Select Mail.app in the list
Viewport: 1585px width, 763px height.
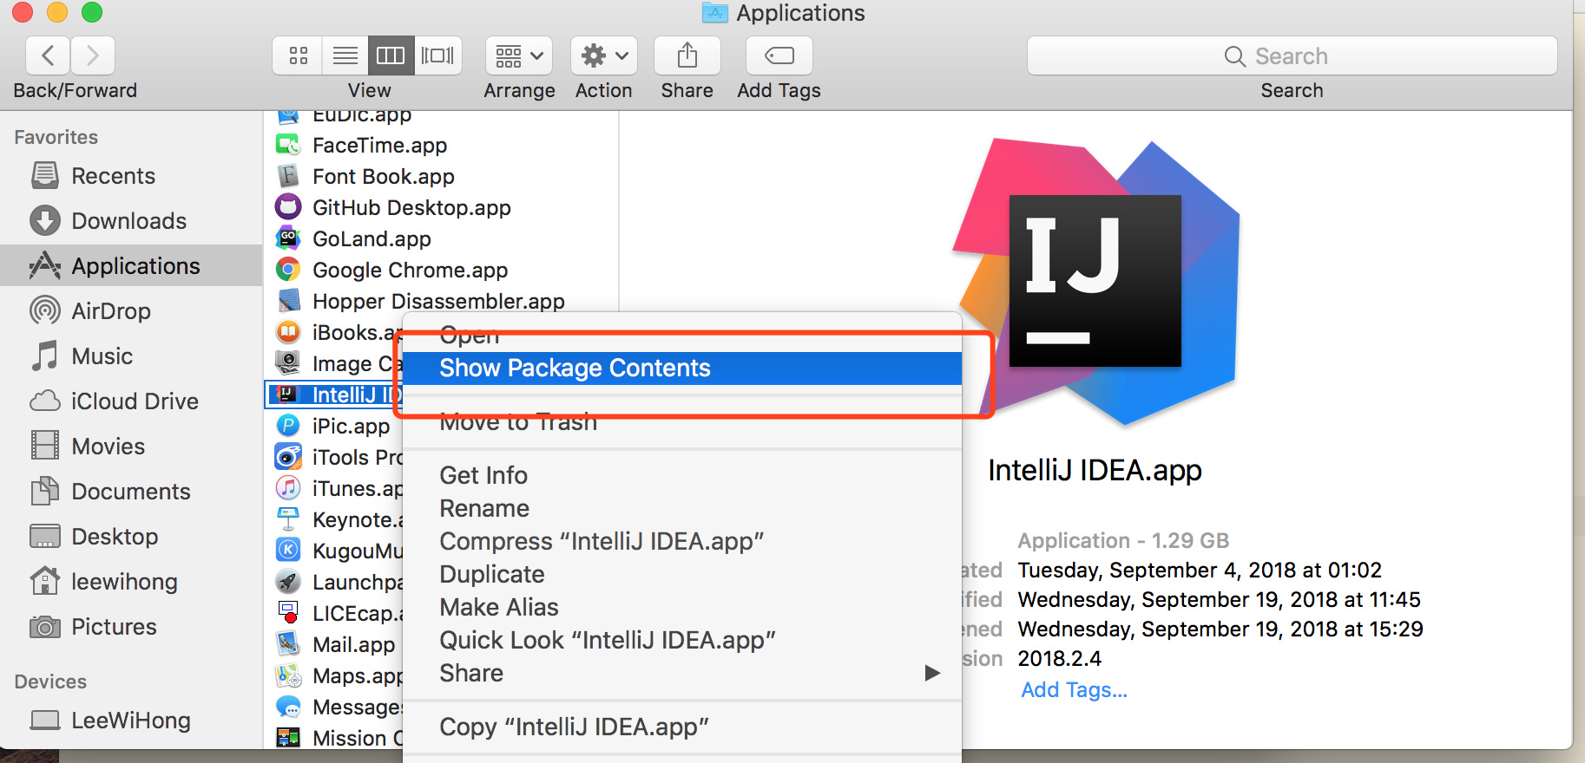pos(335,645)
